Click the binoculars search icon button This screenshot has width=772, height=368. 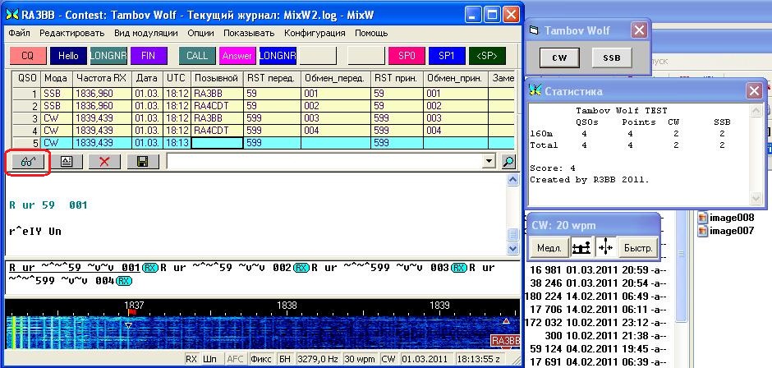[27, 162]
